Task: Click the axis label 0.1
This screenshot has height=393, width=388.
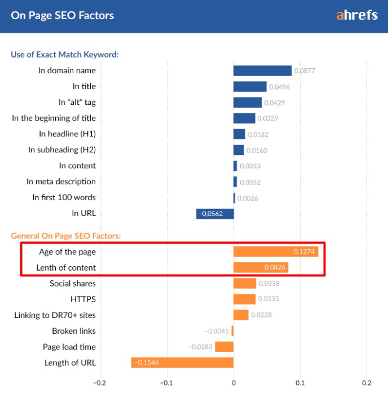Action: point(300,383)
